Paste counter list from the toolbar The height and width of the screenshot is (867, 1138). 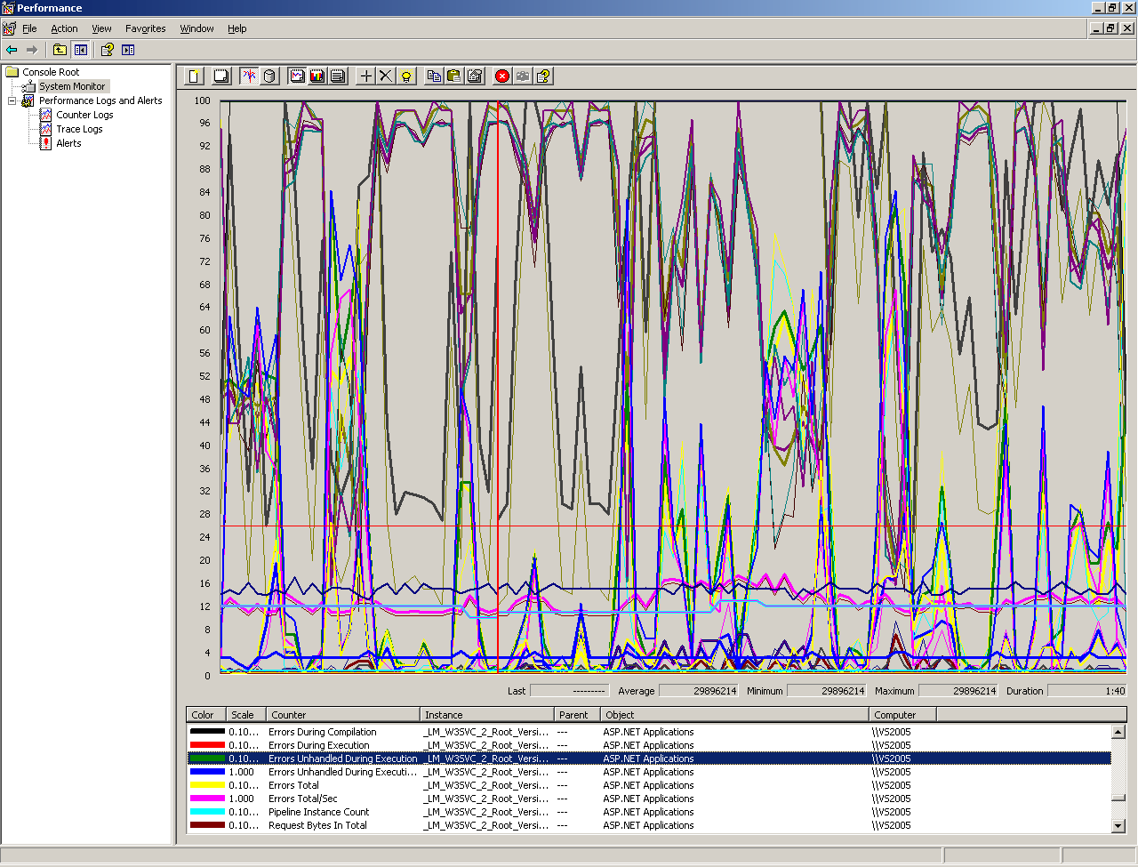(454, 76)
